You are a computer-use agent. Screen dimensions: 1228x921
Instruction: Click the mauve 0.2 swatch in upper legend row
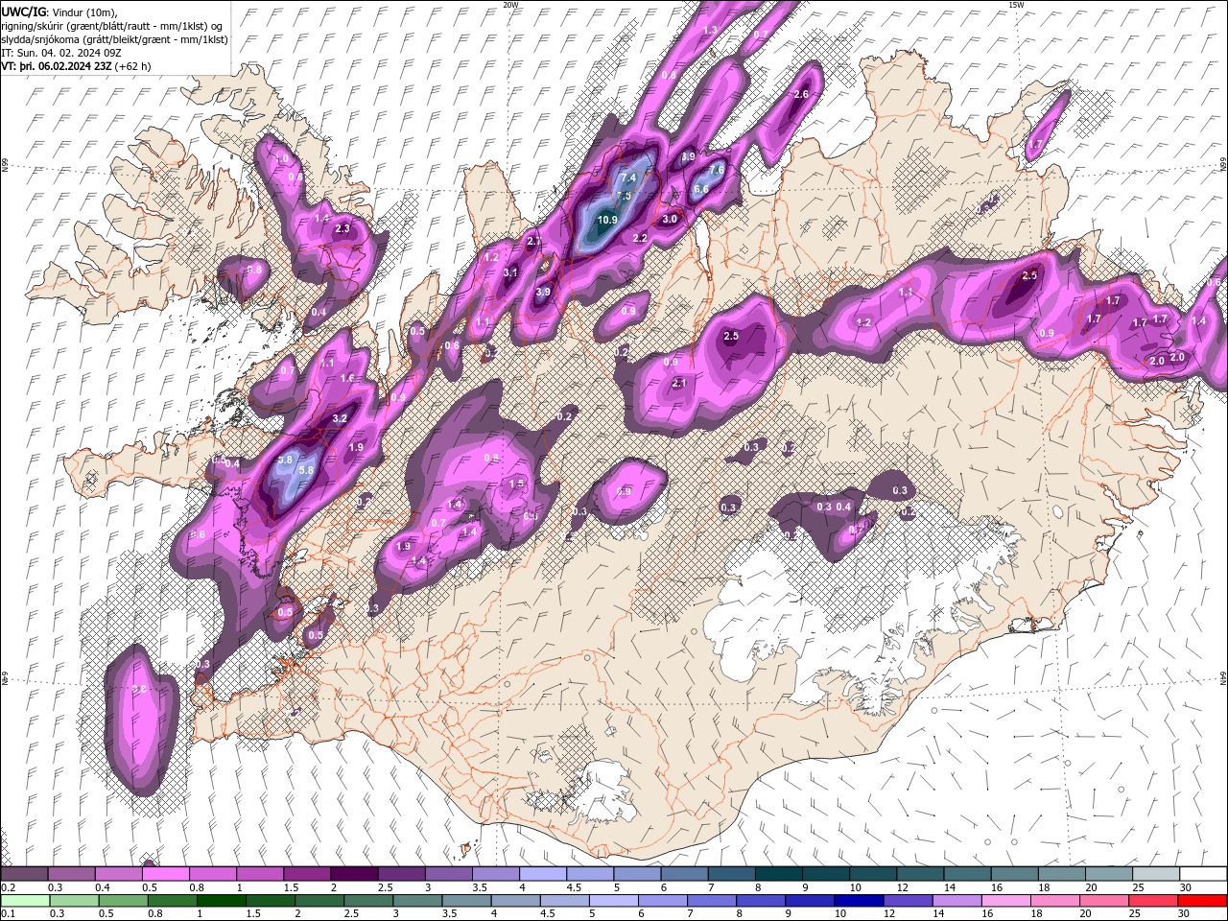click(24, 874)
